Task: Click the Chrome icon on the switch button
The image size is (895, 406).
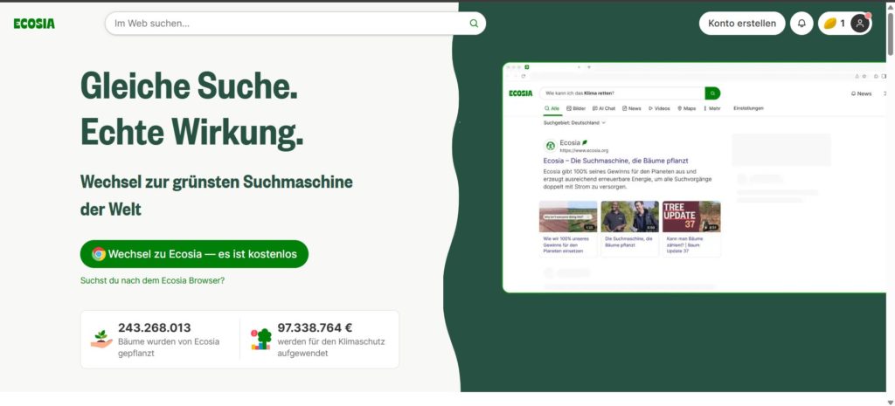Action: (x=98, y=254)
